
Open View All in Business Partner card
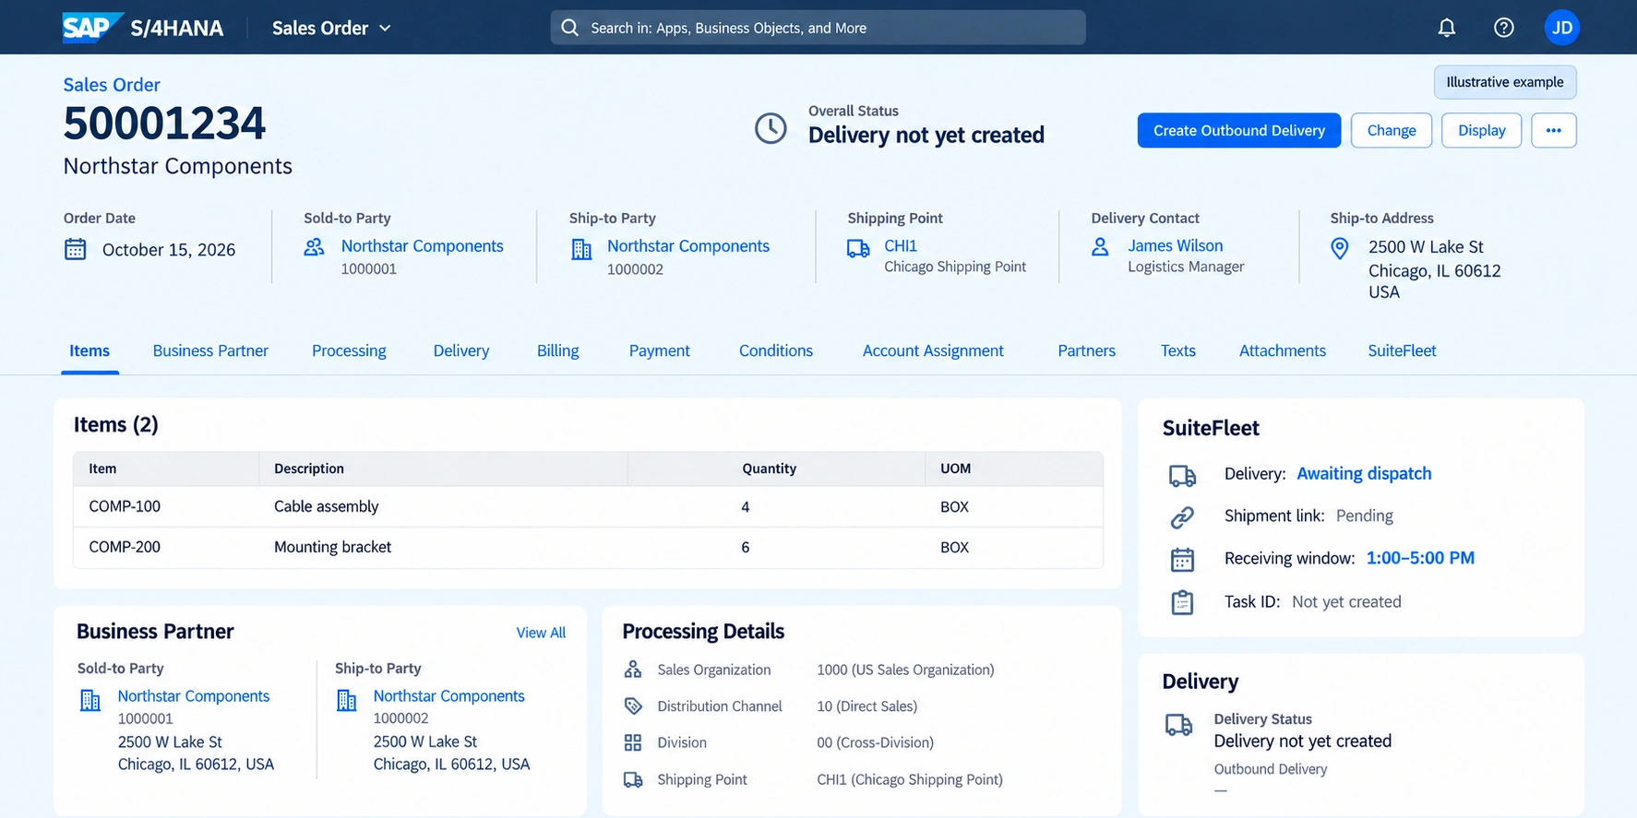(x=541, y=633)
